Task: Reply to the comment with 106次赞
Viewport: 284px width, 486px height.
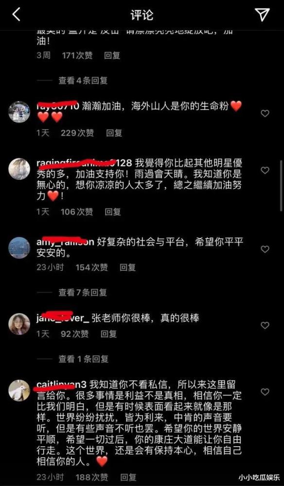Action: (112, 212)
